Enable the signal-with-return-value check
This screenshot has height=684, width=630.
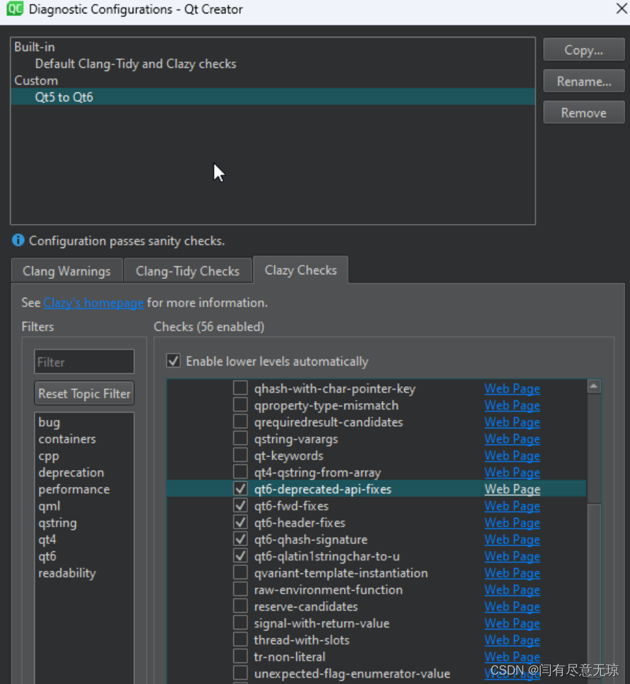(x=240, y=623)
